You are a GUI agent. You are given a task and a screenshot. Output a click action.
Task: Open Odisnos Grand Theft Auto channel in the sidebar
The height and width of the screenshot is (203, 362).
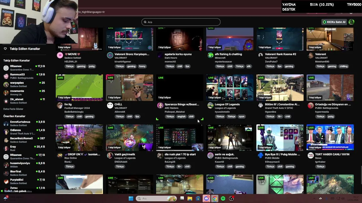pyautogui.click(x=24, y=132)
